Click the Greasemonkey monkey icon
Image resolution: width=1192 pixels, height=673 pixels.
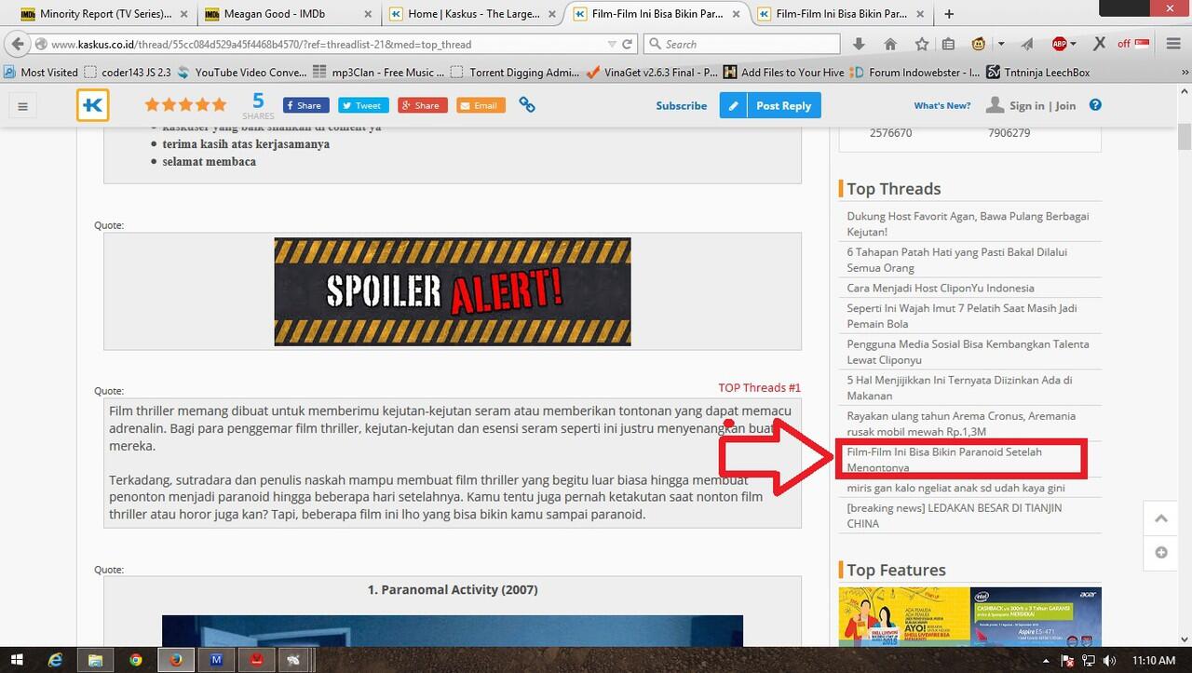(x=979, y=44)
